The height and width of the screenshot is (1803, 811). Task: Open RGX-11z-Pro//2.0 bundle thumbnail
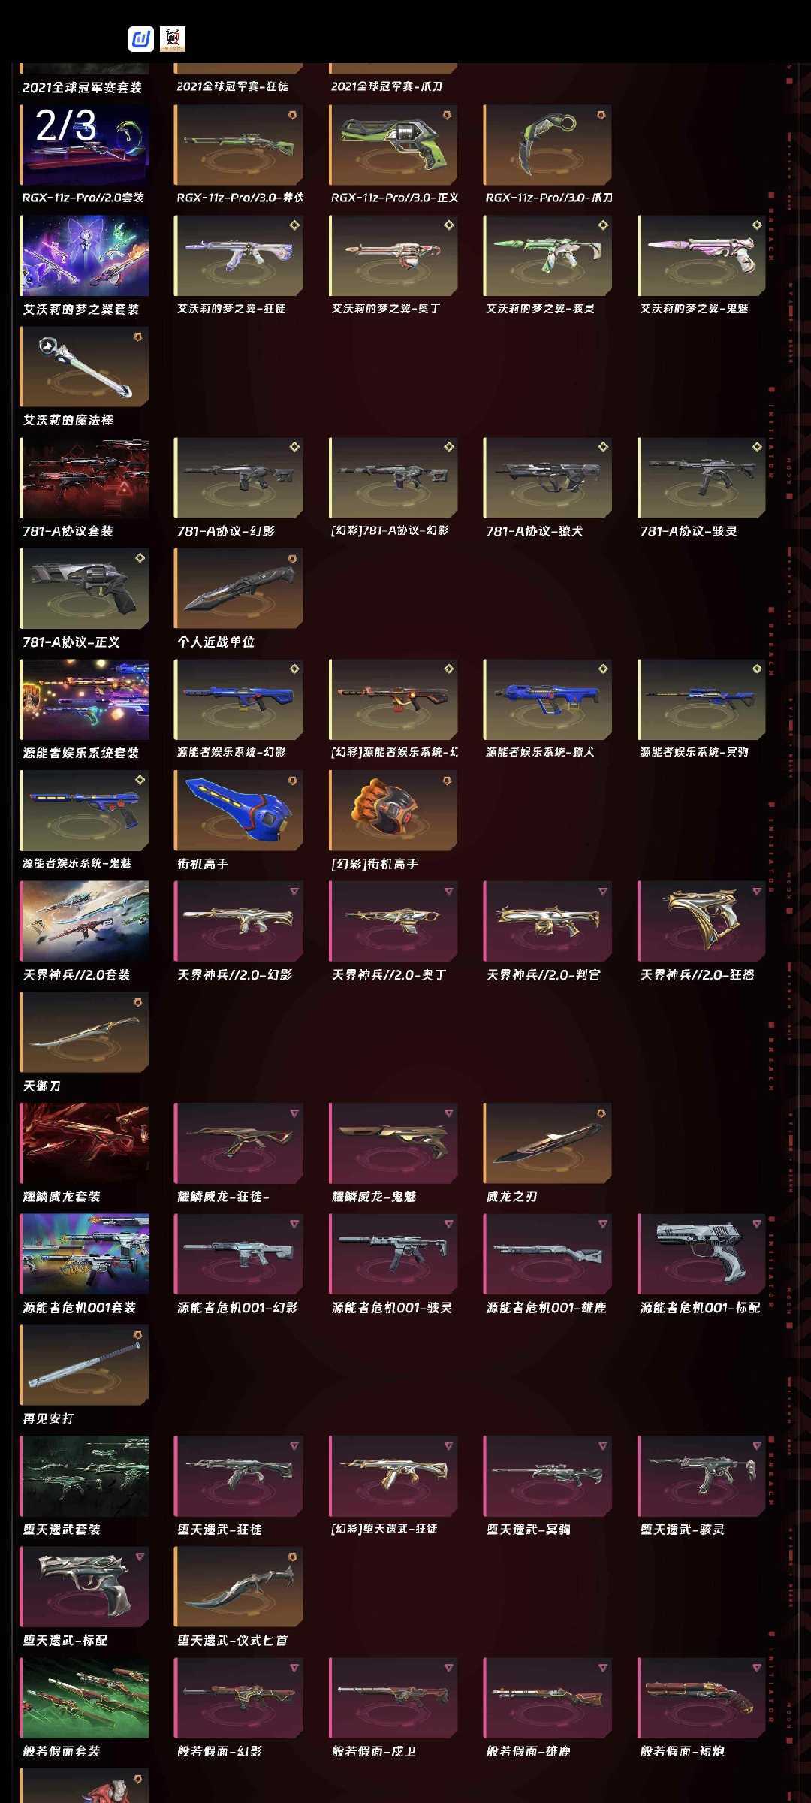coord(84,145)
